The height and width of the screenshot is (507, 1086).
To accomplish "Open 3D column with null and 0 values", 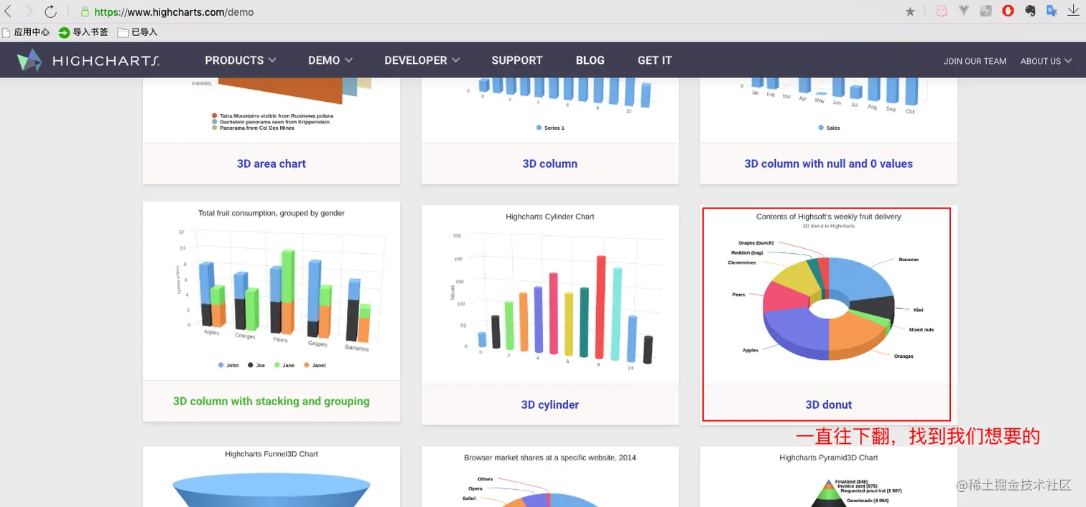I will 829,164.
